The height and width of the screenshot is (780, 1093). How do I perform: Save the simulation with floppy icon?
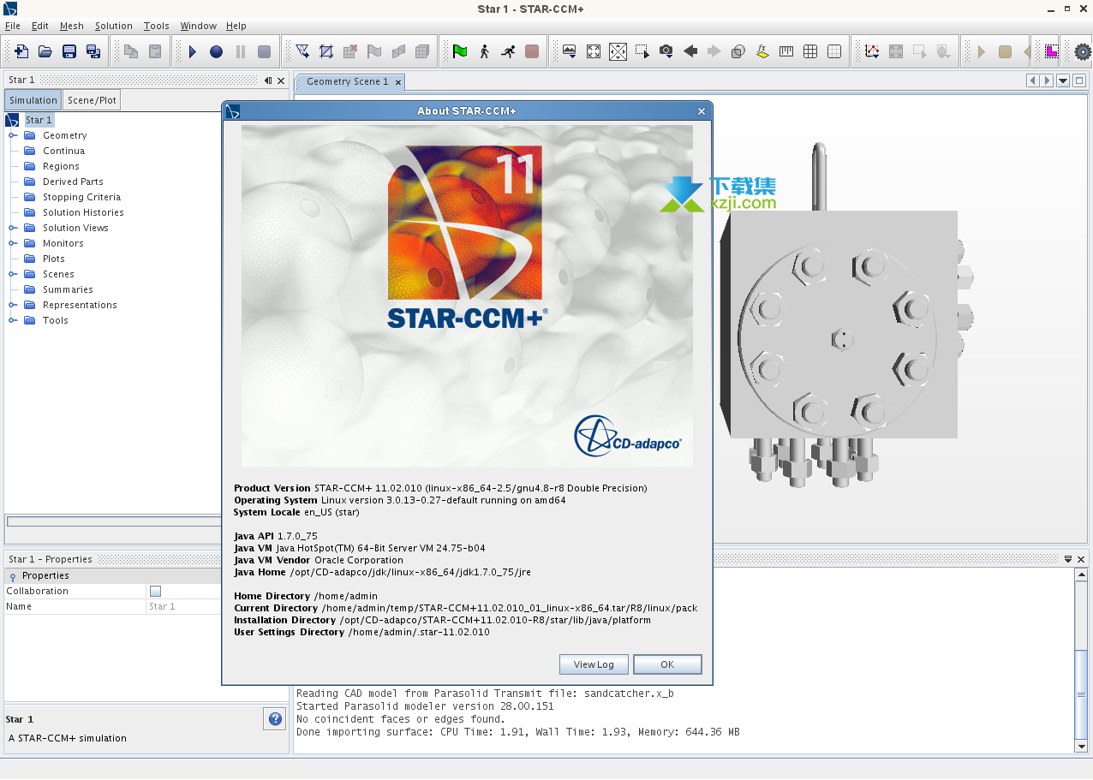tap(69, 51)
